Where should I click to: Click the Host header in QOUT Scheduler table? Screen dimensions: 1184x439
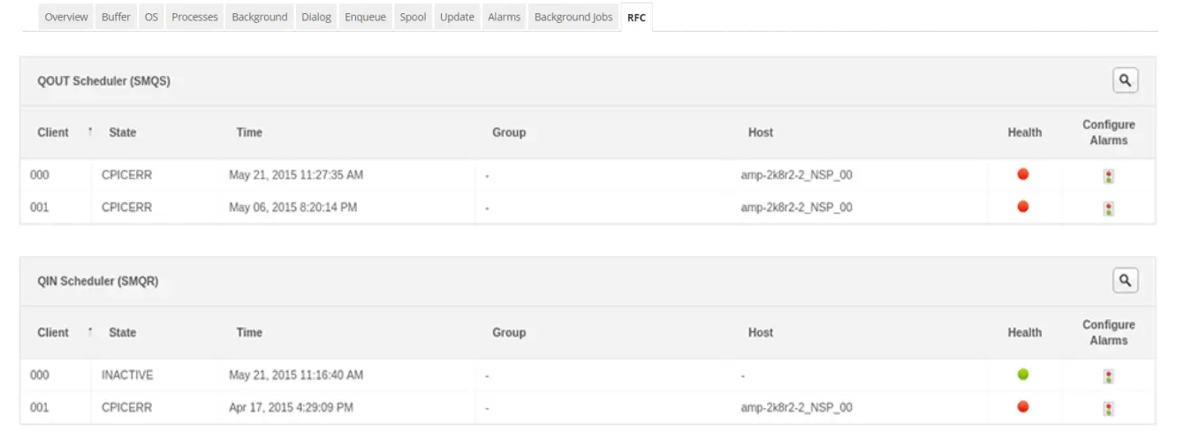coord(760,132)
